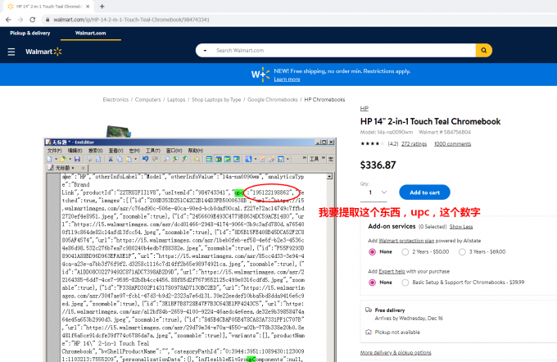Click the Add to cart button
This screenshot has width=557, height=362.
[424, 192]
